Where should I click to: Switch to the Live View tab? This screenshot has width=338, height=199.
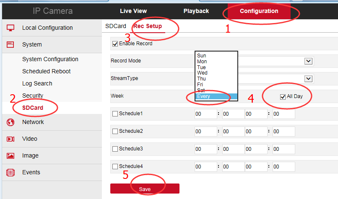pos(133,11)
